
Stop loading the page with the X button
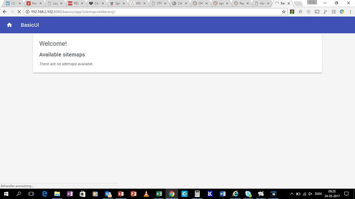point(19,12)
